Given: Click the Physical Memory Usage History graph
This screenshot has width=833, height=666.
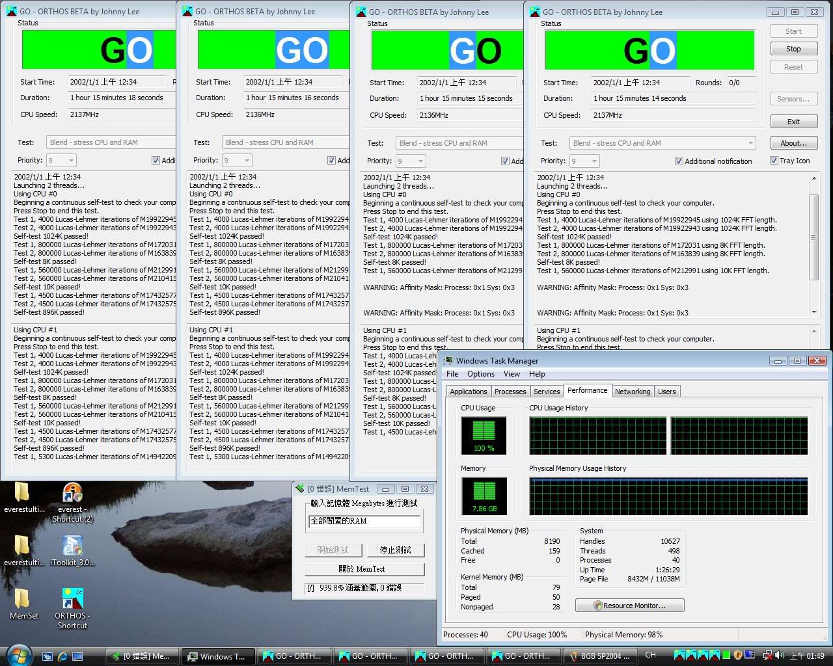Looking at the screenshot, I should [x=668, y=496].
